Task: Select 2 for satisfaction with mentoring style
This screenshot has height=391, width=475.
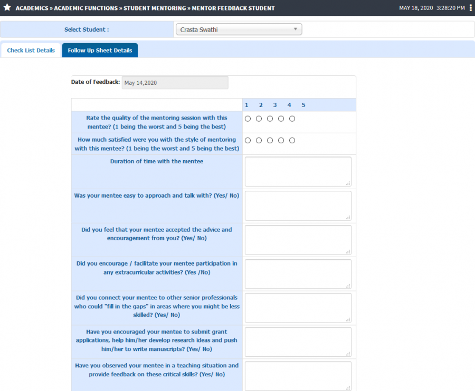Action: point(259,141)
